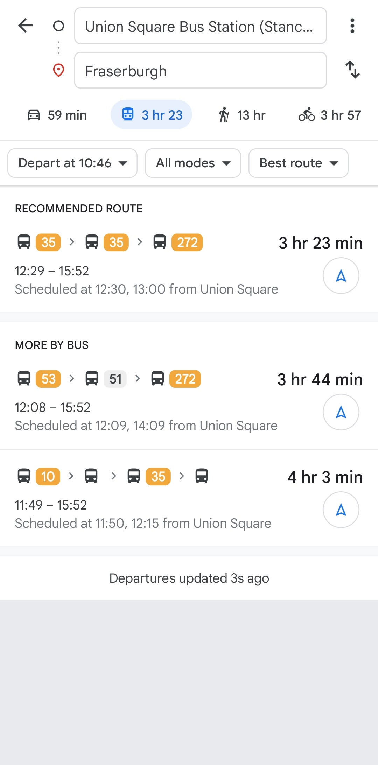The height and width of the screenshot is (765, 378).
Task: Edit the Fraserburgh destination field
Action: click(x=200, y=70)
